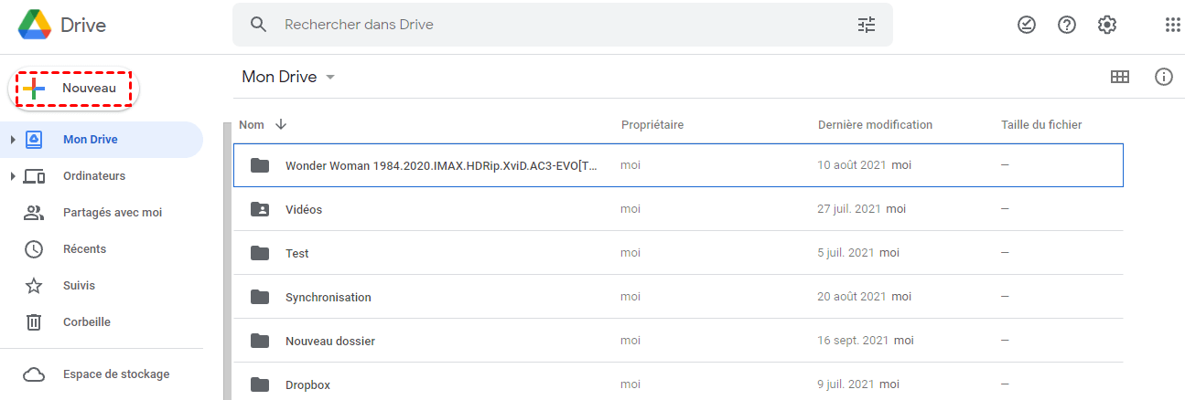
Task: Open Partagés avec moi section
Action: tap(112, 213)
